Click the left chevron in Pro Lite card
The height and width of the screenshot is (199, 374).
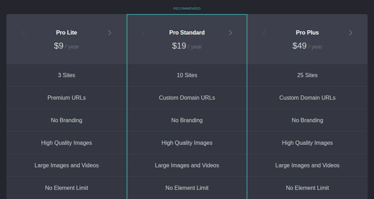[x=23, y=33]
